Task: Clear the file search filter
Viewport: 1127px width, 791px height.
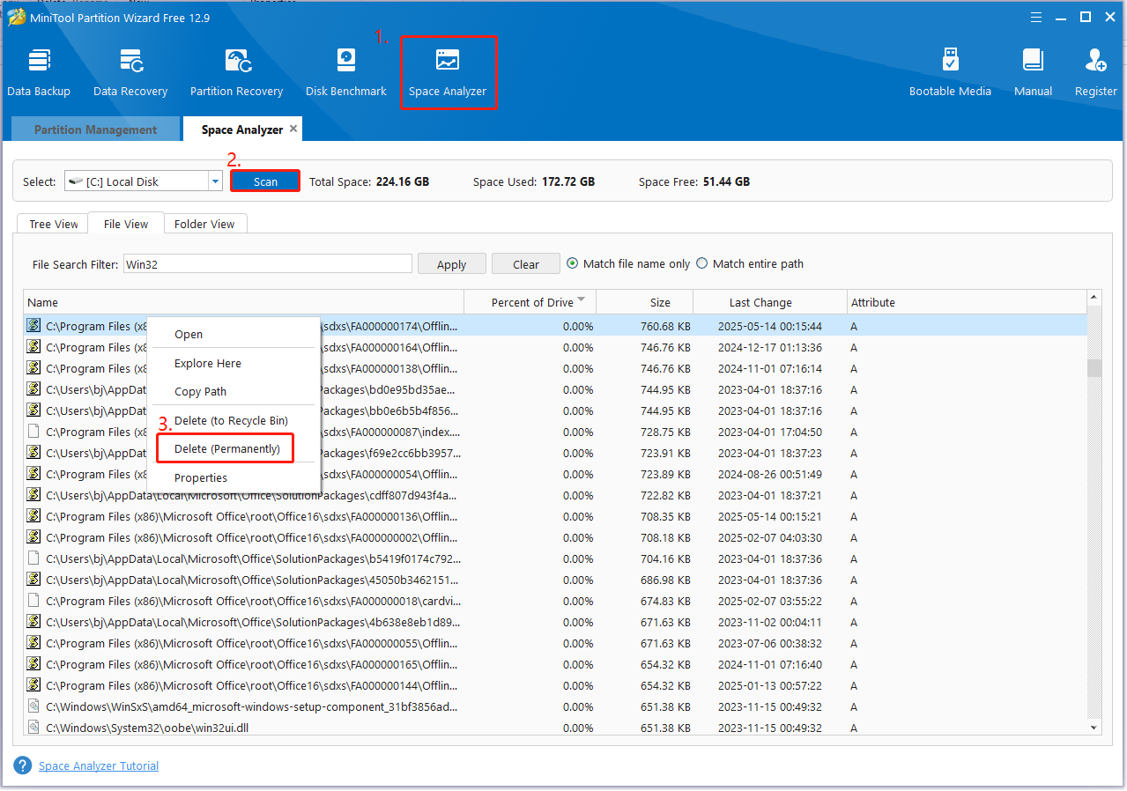Action: (x=525, y=264)
